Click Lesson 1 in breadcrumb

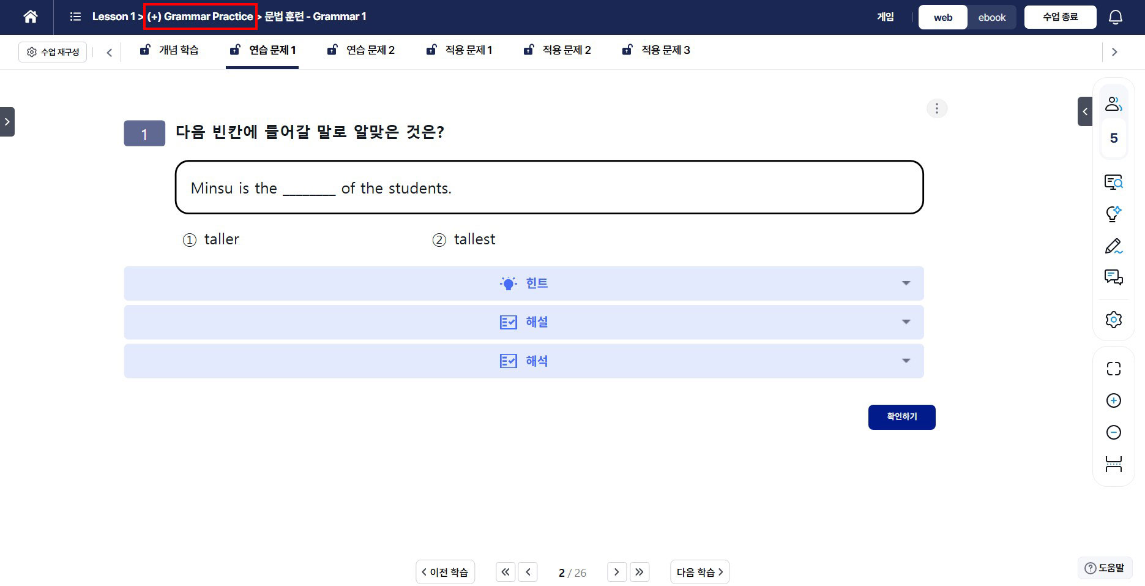(113, 17)
